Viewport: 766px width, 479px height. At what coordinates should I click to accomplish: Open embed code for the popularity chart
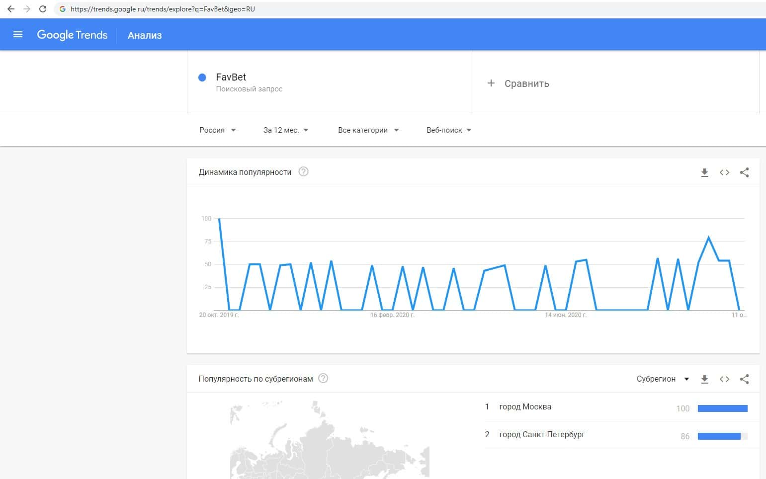coord(724,172)
